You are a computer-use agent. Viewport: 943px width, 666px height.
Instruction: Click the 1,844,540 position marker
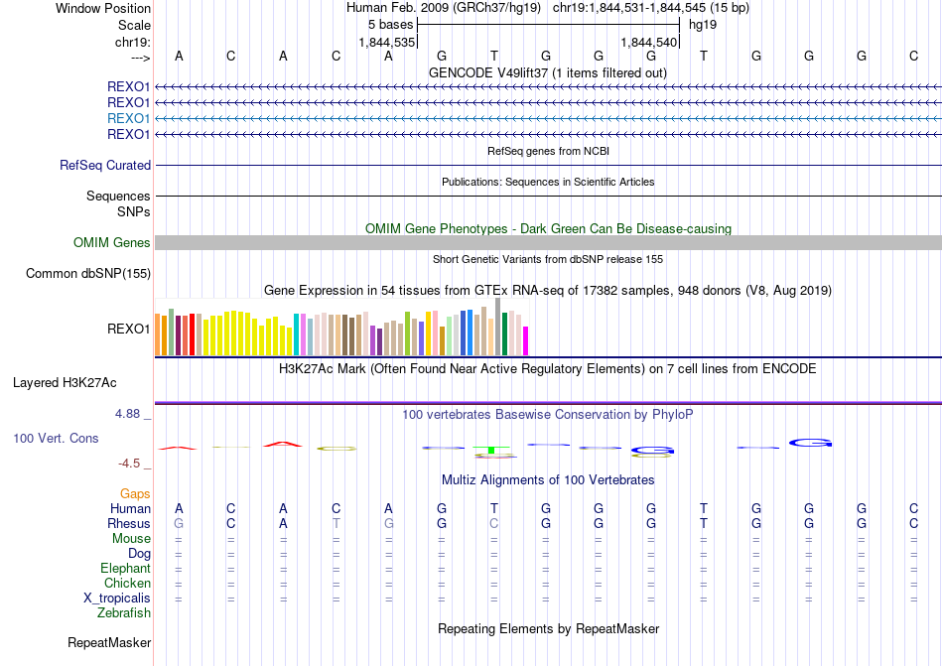point(649,42)
